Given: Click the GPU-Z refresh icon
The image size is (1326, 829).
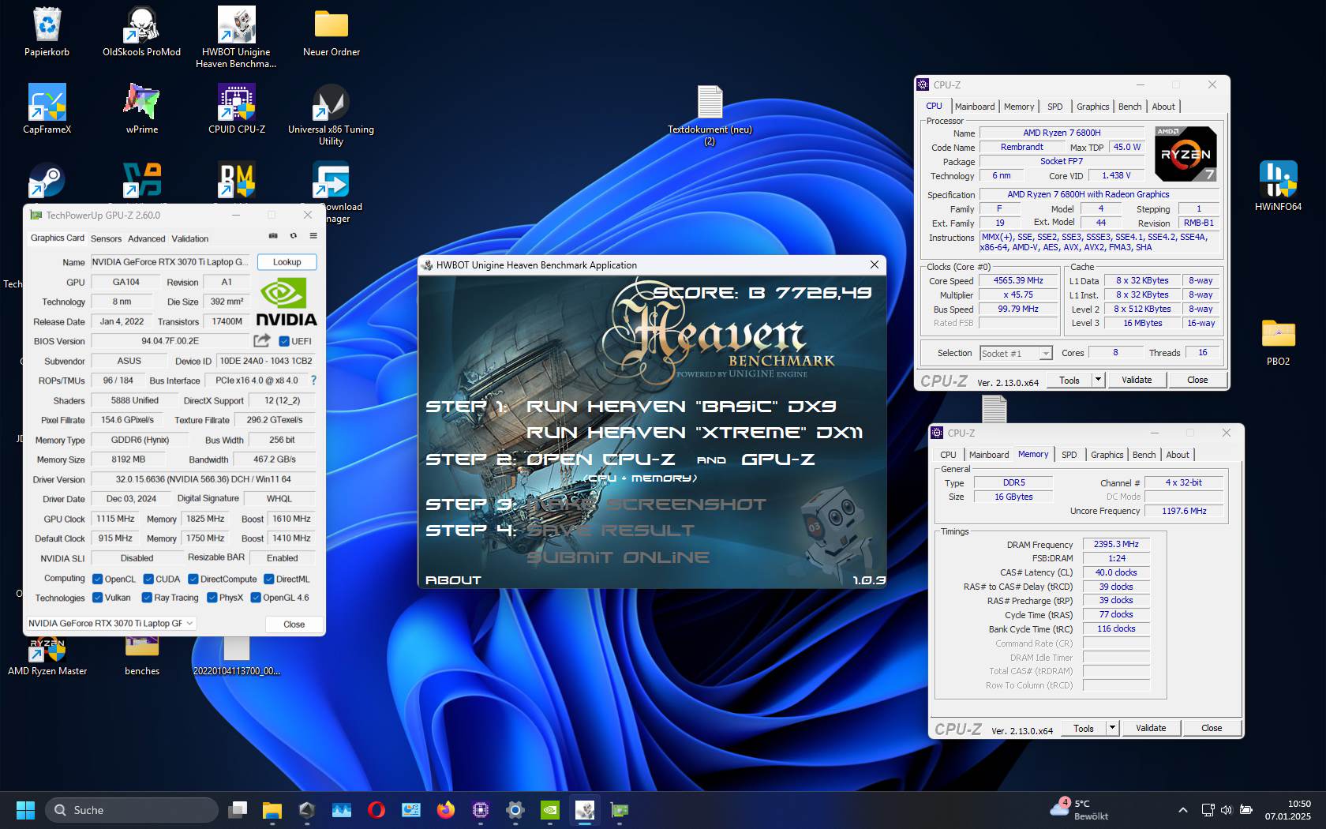Looking at the screenshot, I should [x=294, y=236].
